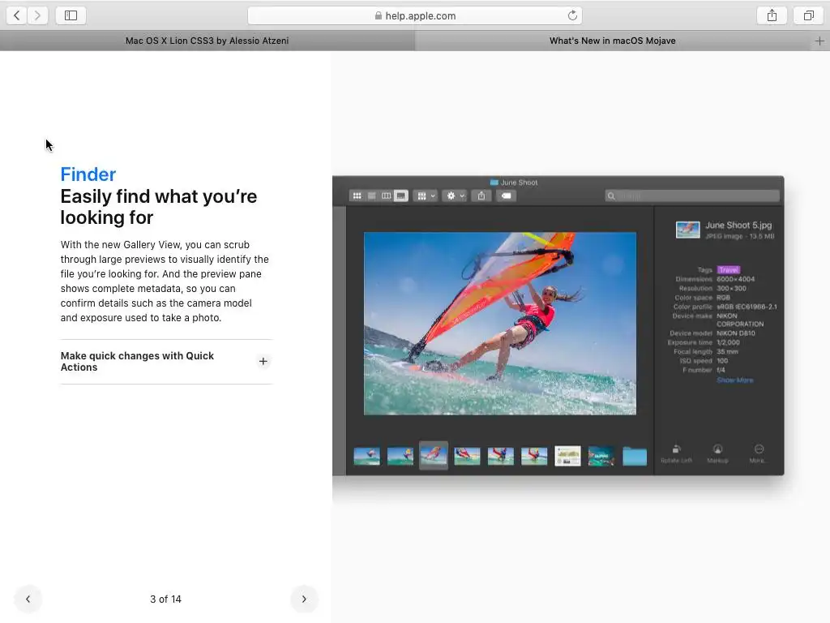
Task: Click the June Shoot 5.jpg filename
Action: (x=738, y=226)
